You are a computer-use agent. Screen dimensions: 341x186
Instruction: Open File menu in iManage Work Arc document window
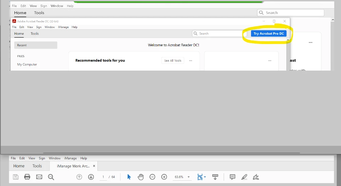pyautogui.click(x=13, y=158)
